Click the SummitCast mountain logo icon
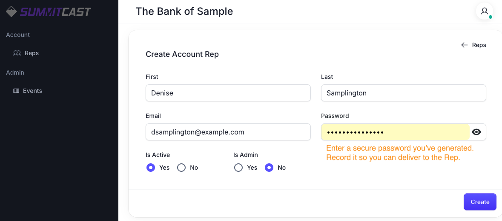Viewport: 502px width, 221px height. coord(11,12)
